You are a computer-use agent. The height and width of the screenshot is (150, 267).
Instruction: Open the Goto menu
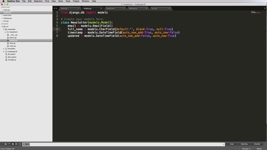point(60,1)
